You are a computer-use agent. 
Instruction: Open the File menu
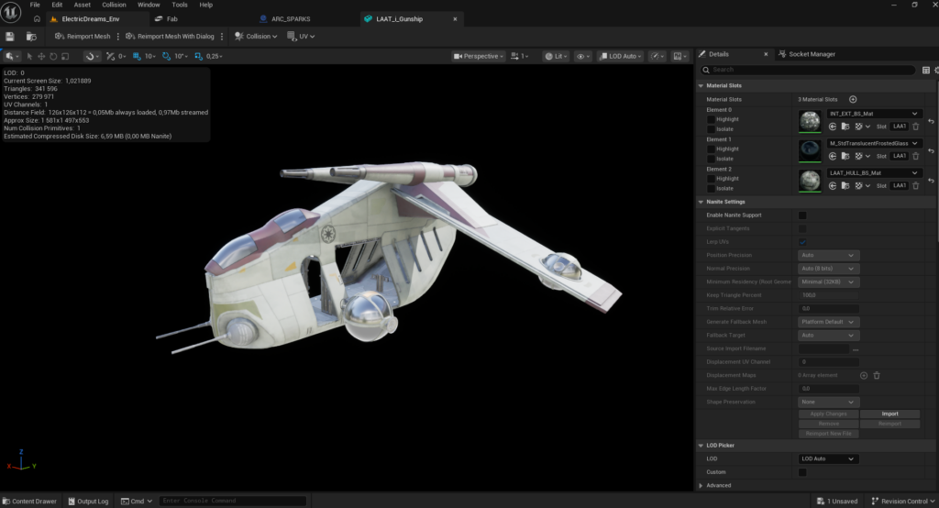35,5
